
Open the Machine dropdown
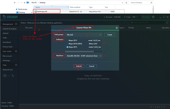tap(84, 56)
